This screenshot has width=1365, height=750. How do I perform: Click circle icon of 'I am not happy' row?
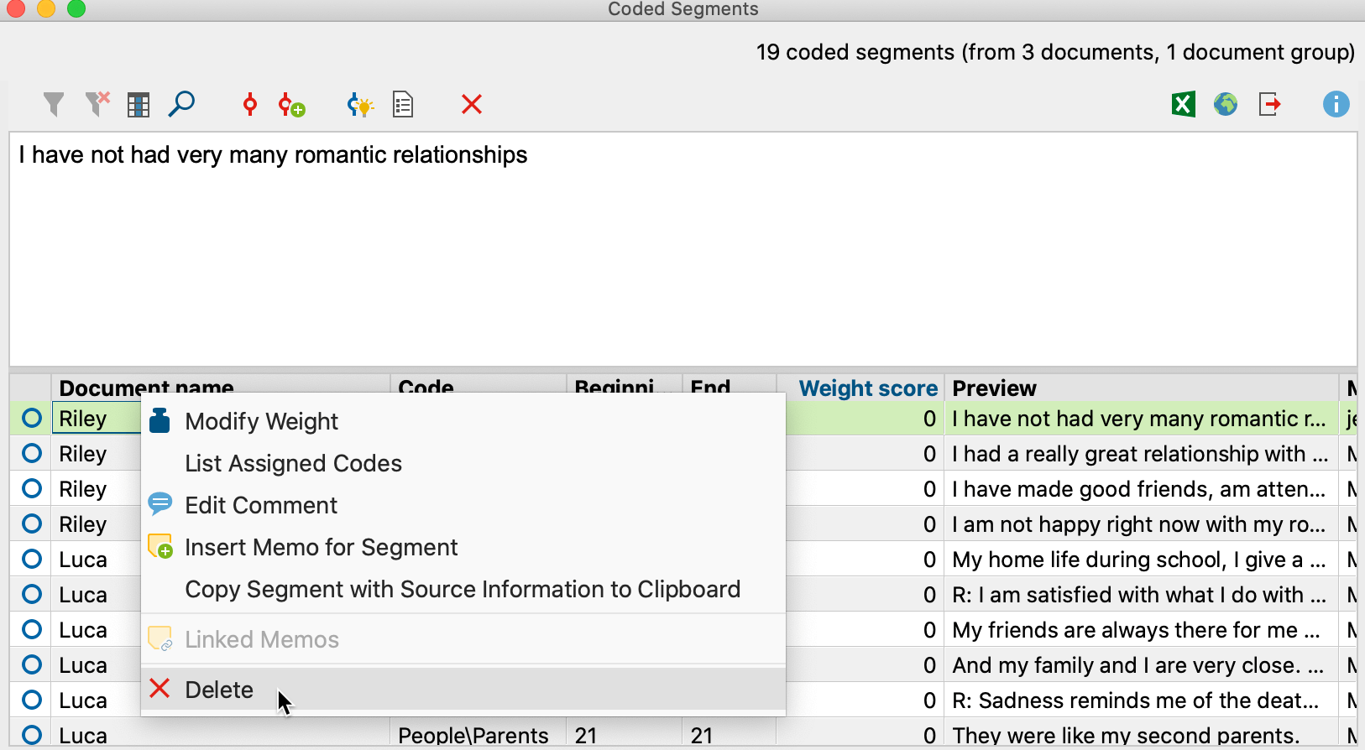click(x=32, y=523)
